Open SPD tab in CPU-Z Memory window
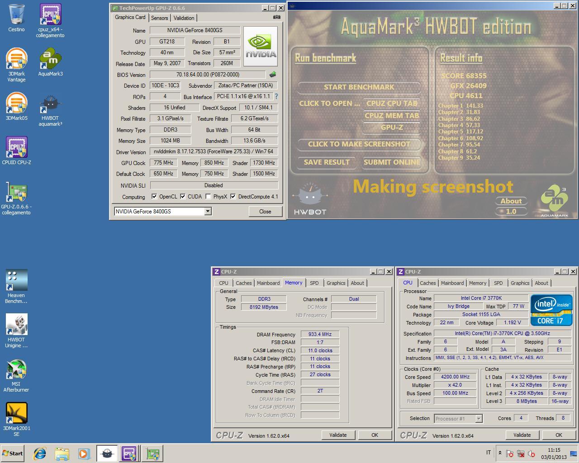Screen dimensions: 579x463 tap(314, 283)
